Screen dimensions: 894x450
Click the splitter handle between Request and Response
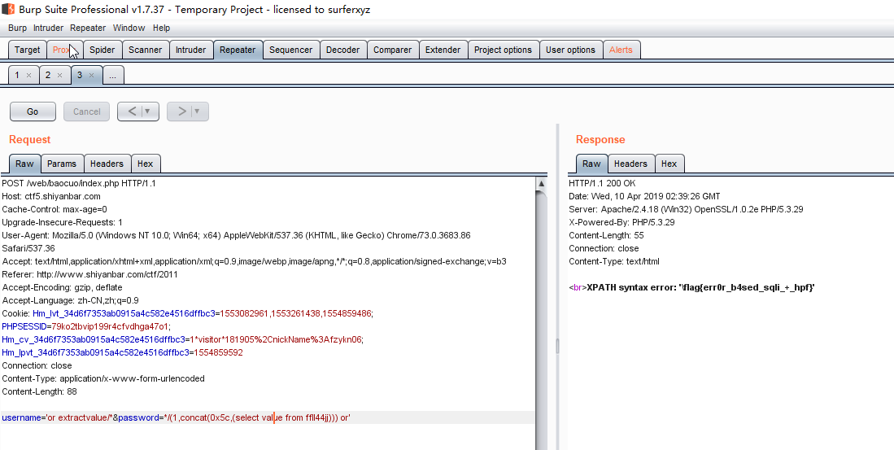(557, 346)
